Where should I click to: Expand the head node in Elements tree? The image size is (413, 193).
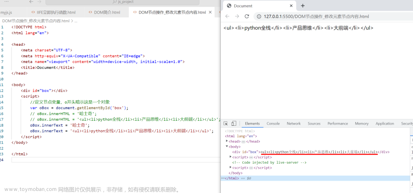tap(227, 141)
